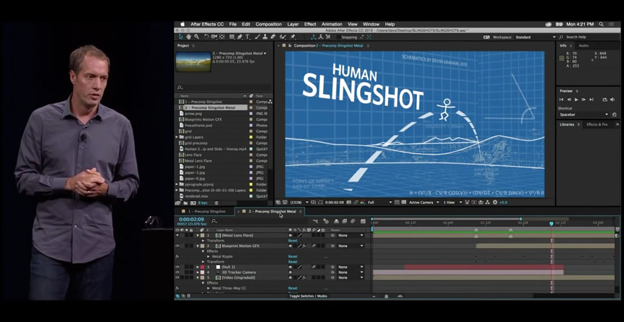This screenshot has width=624, height=322.
Task: Hide the 3D Tracker Camera layer
Action: (x=178, y=272)
